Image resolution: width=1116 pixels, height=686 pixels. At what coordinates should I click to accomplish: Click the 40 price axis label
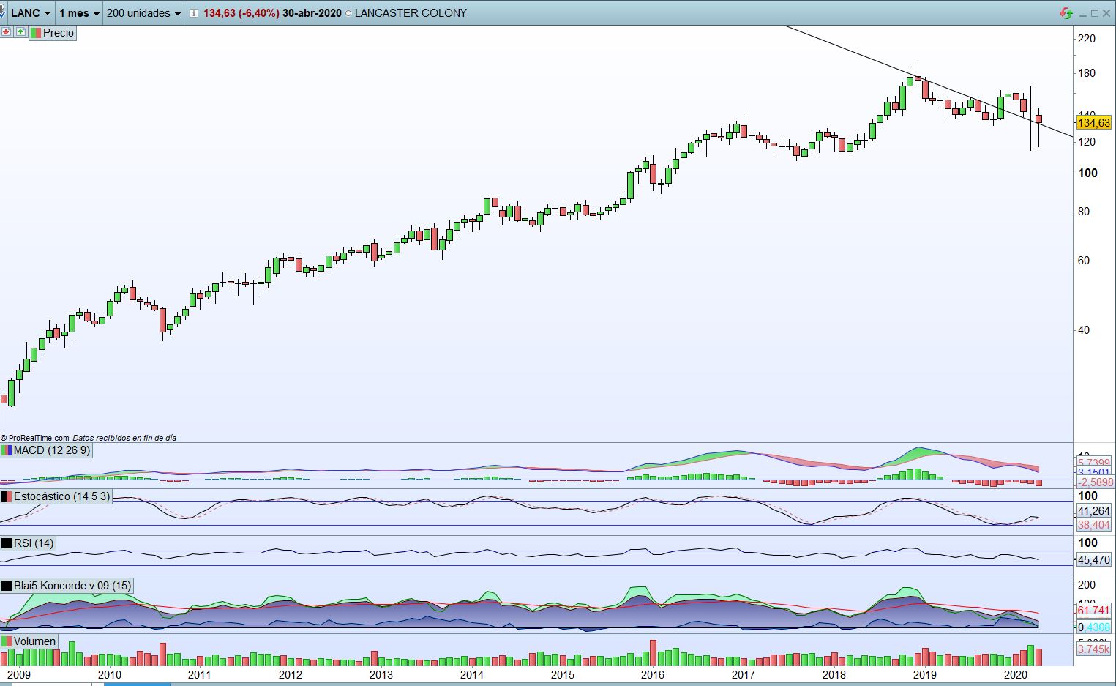(1084, 330)
